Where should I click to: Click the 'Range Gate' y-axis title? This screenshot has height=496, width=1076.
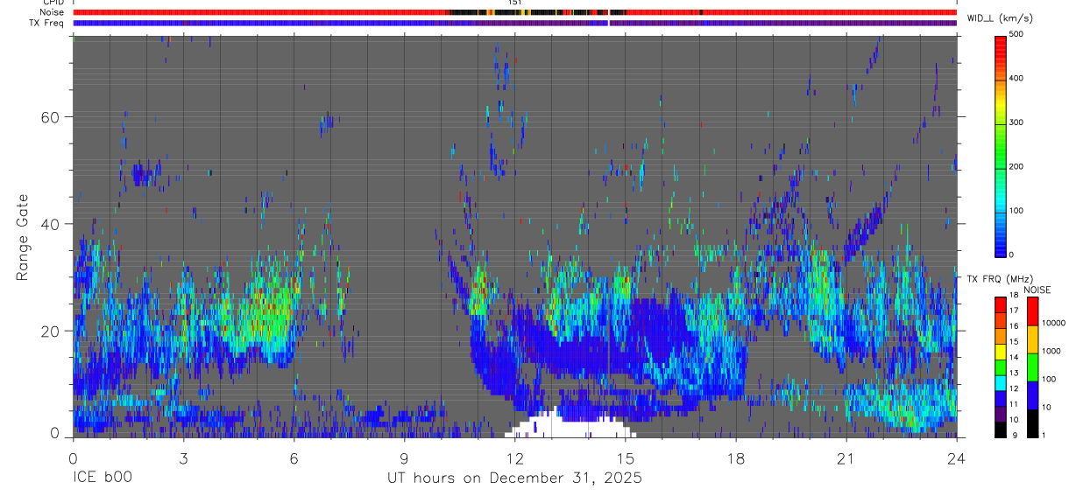[24, 237]
